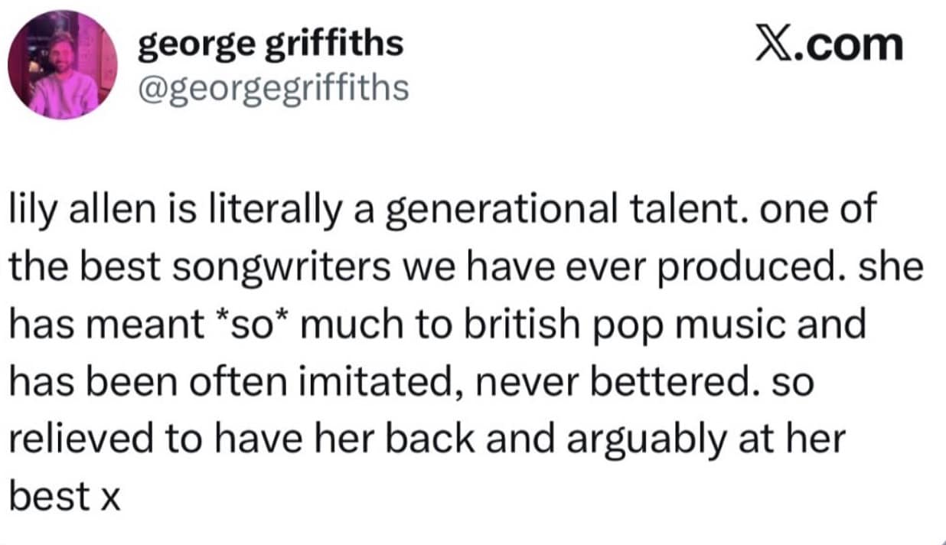This screenshot has height=545, width=946.
Task: Click George Griffiths' round profile picture
Action: [63, 64]
